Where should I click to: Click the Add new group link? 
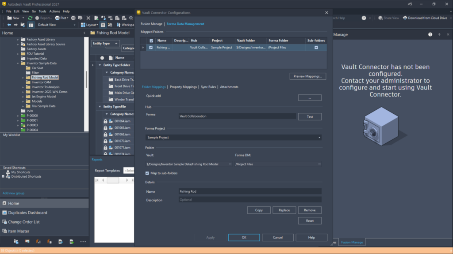click(14, 193)
